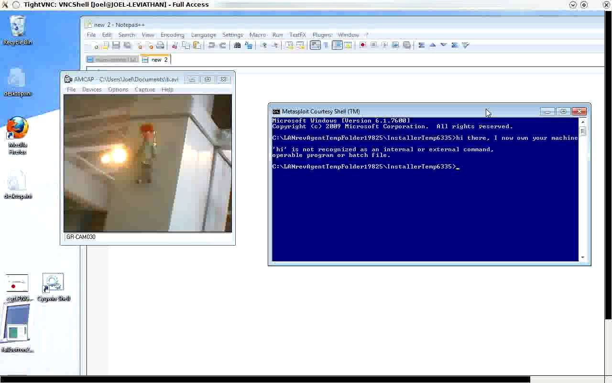Click the Save All toolbar icon

coord(128,45)
